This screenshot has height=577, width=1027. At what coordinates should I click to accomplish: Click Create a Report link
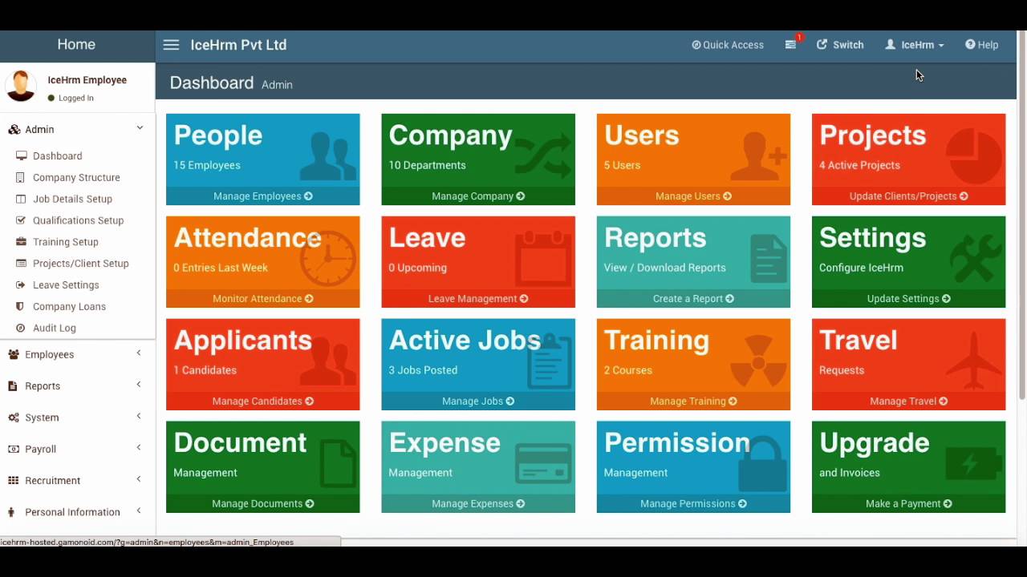693,299
